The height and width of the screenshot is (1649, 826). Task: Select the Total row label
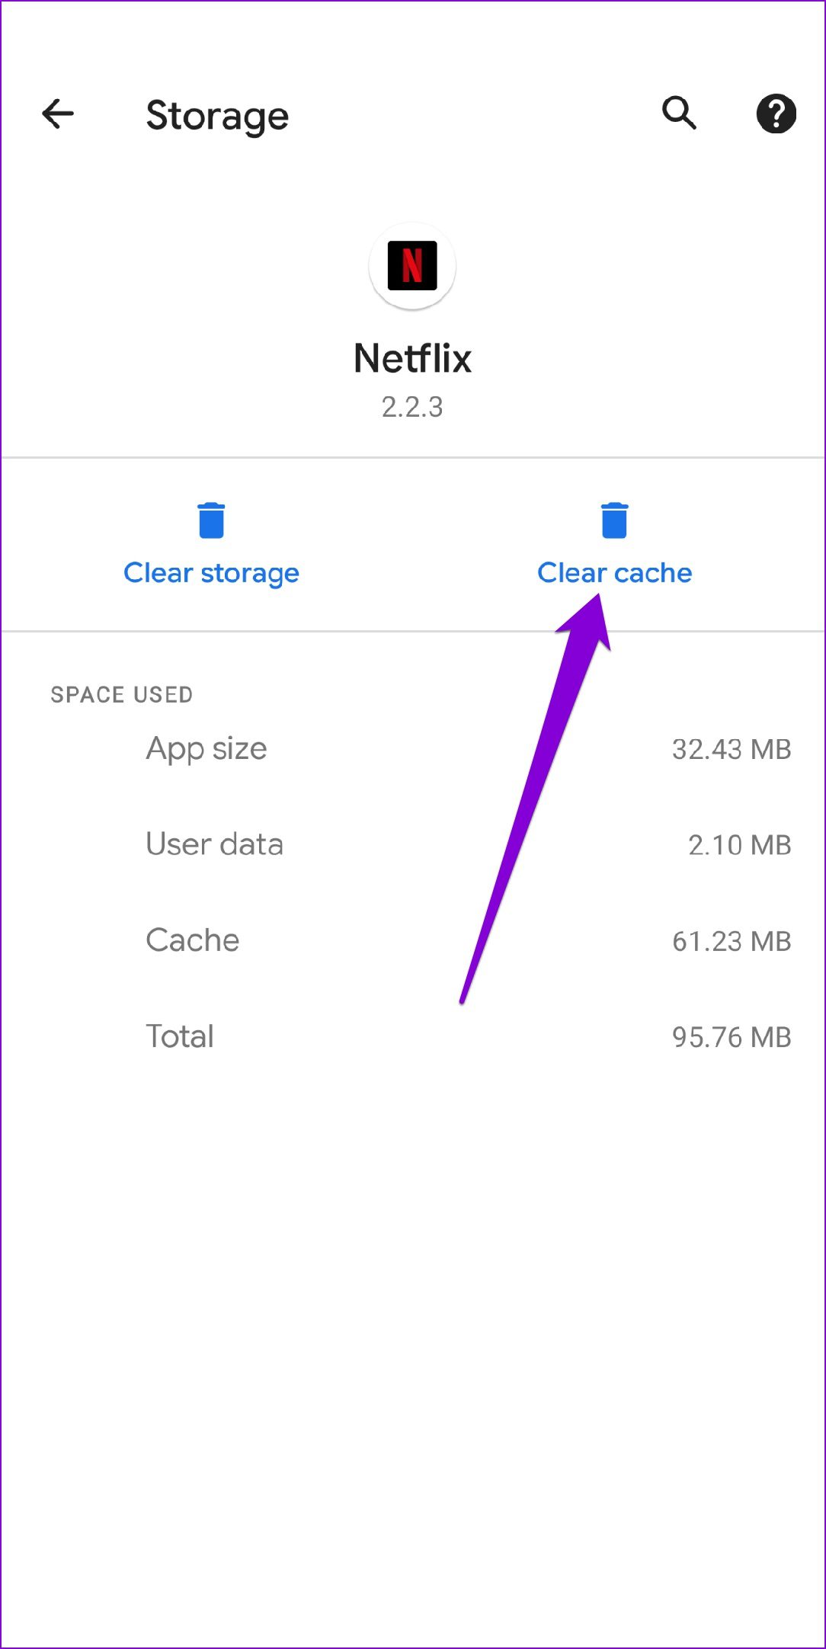click(x=180, y=1036)
